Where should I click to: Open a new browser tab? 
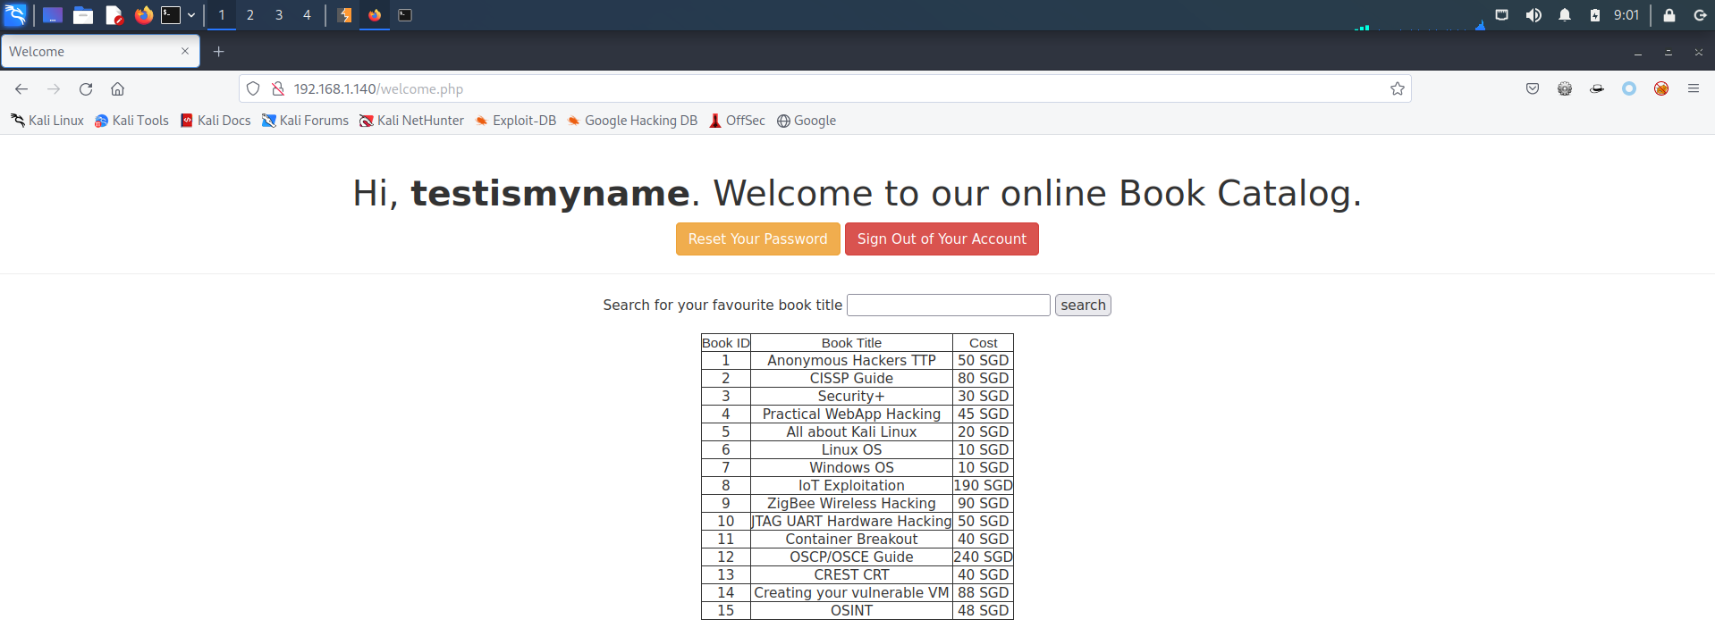(218, 52)
